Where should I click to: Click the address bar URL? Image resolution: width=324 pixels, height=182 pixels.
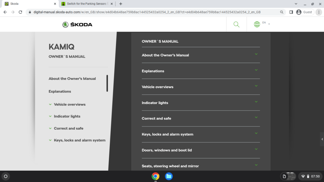(147, 12)
